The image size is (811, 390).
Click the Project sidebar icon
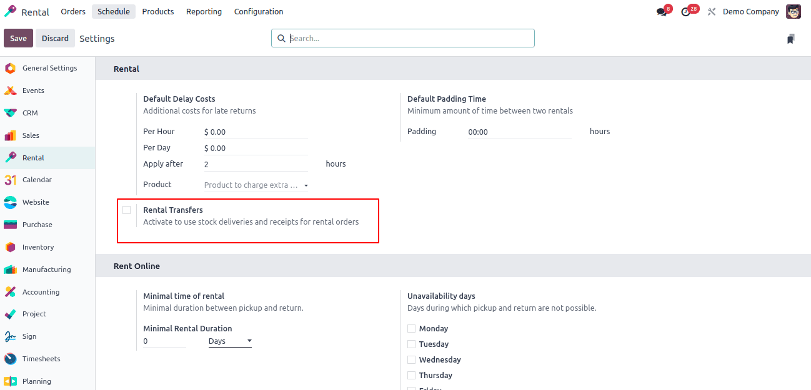[x=10, y=314]
